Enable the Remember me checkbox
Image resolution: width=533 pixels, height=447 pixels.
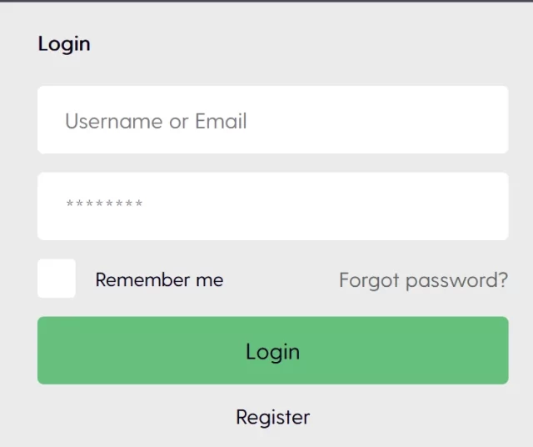point(57,279)
